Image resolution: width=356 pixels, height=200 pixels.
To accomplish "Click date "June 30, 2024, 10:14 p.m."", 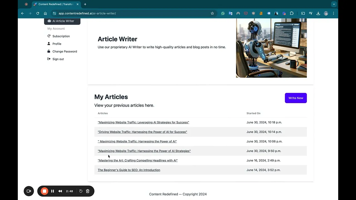I will 264,132.
